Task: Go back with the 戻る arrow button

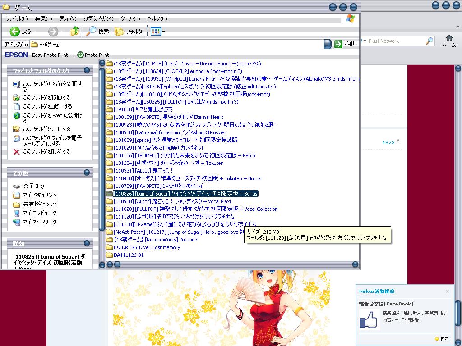Action: [20, 31]
